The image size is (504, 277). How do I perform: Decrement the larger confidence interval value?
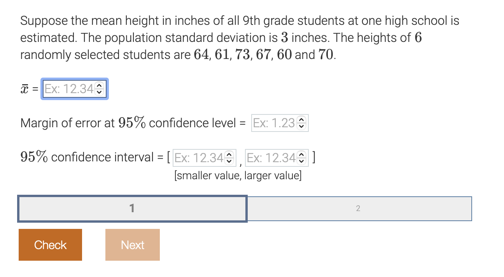point(302,160)
